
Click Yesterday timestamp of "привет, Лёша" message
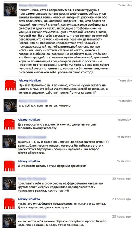(125, 5)
